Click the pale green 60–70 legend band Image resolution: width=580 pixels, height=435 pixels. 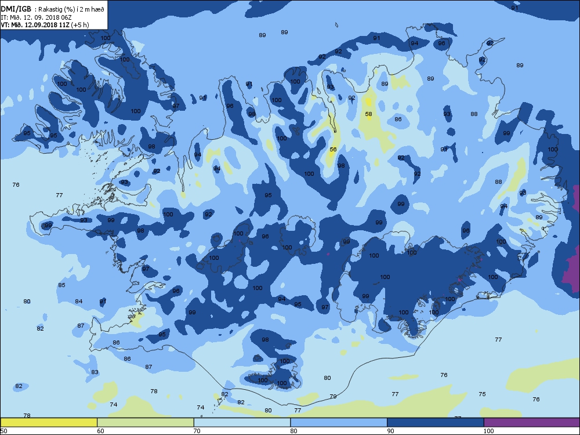coord(146,422)
